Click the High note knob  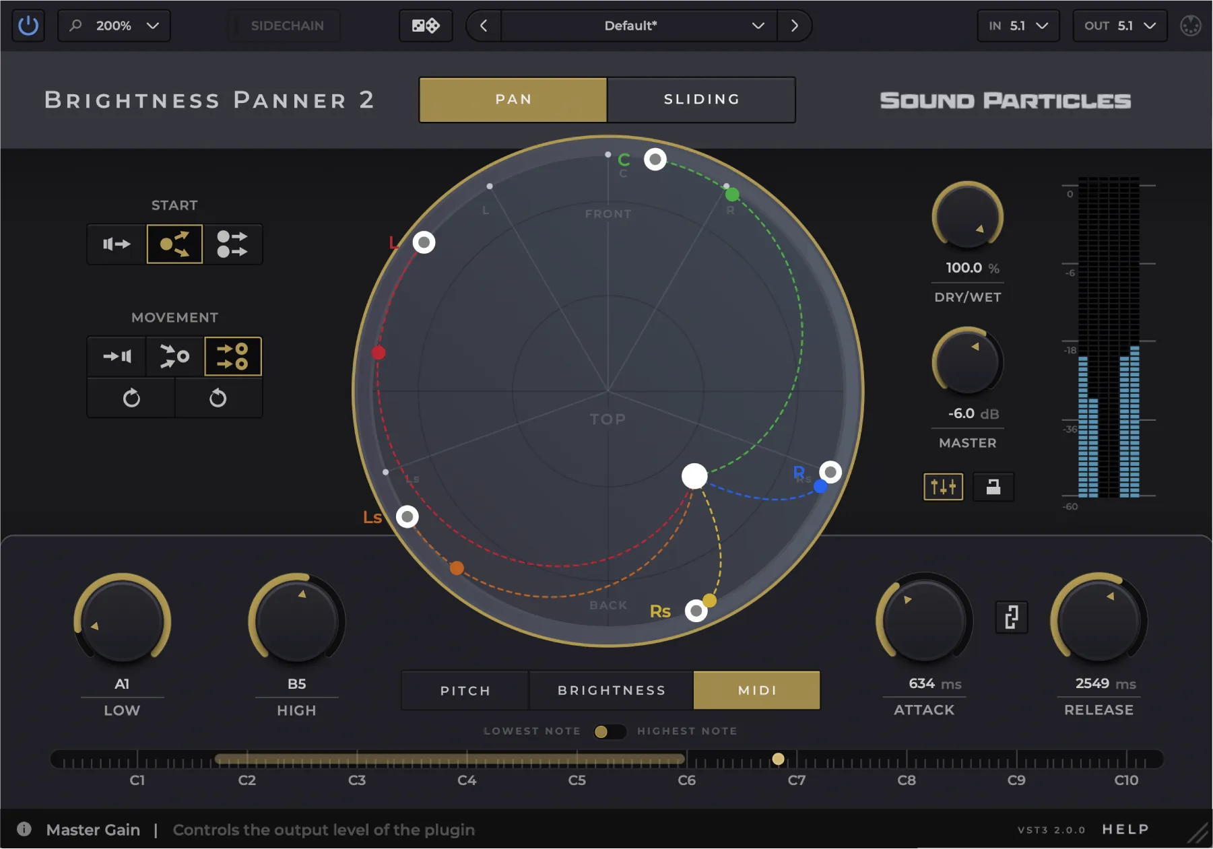coord(296,621)
